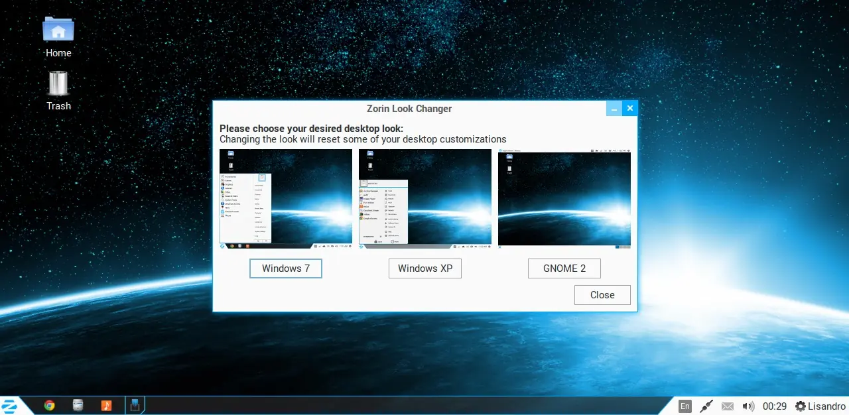
Task: Launch the music player taskbar icon
Action: click(x=106, y=406)
